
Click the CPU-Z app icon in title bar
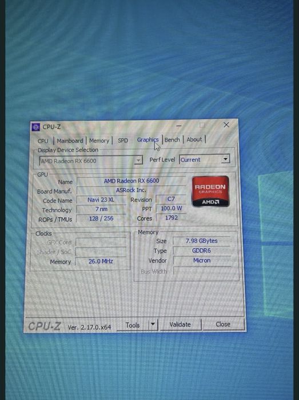35,127
